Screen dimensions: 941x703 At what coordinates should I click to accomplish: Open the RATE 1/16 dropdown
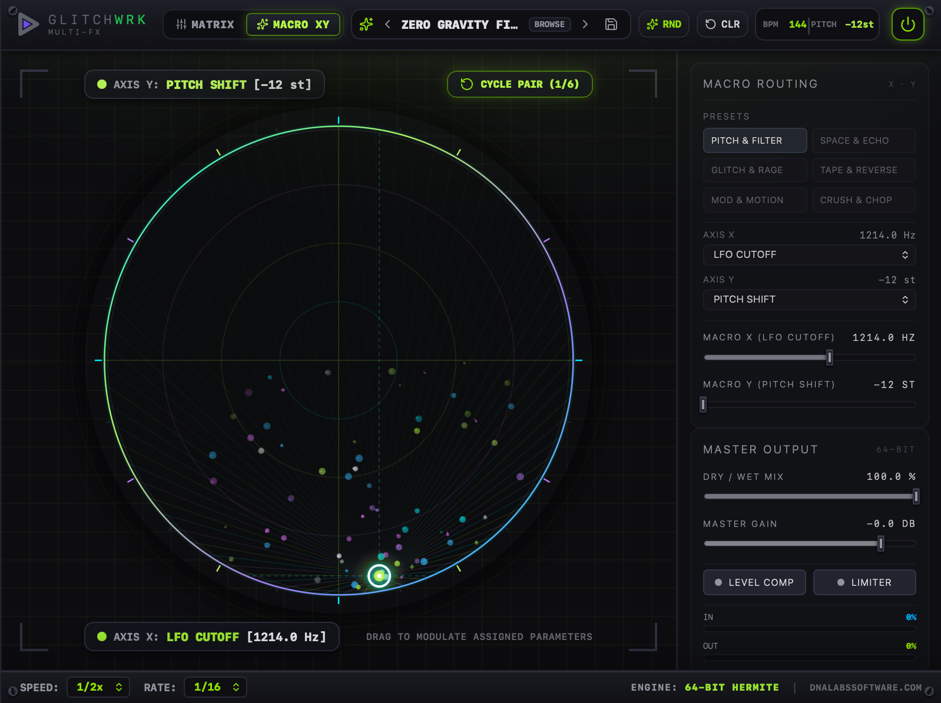coord(216,687)
